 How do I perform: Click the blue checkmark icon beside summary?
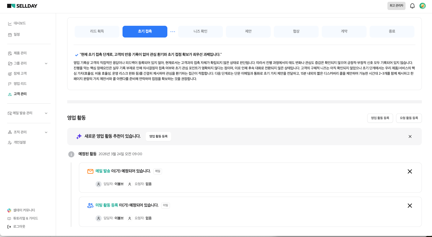point(76,55)
